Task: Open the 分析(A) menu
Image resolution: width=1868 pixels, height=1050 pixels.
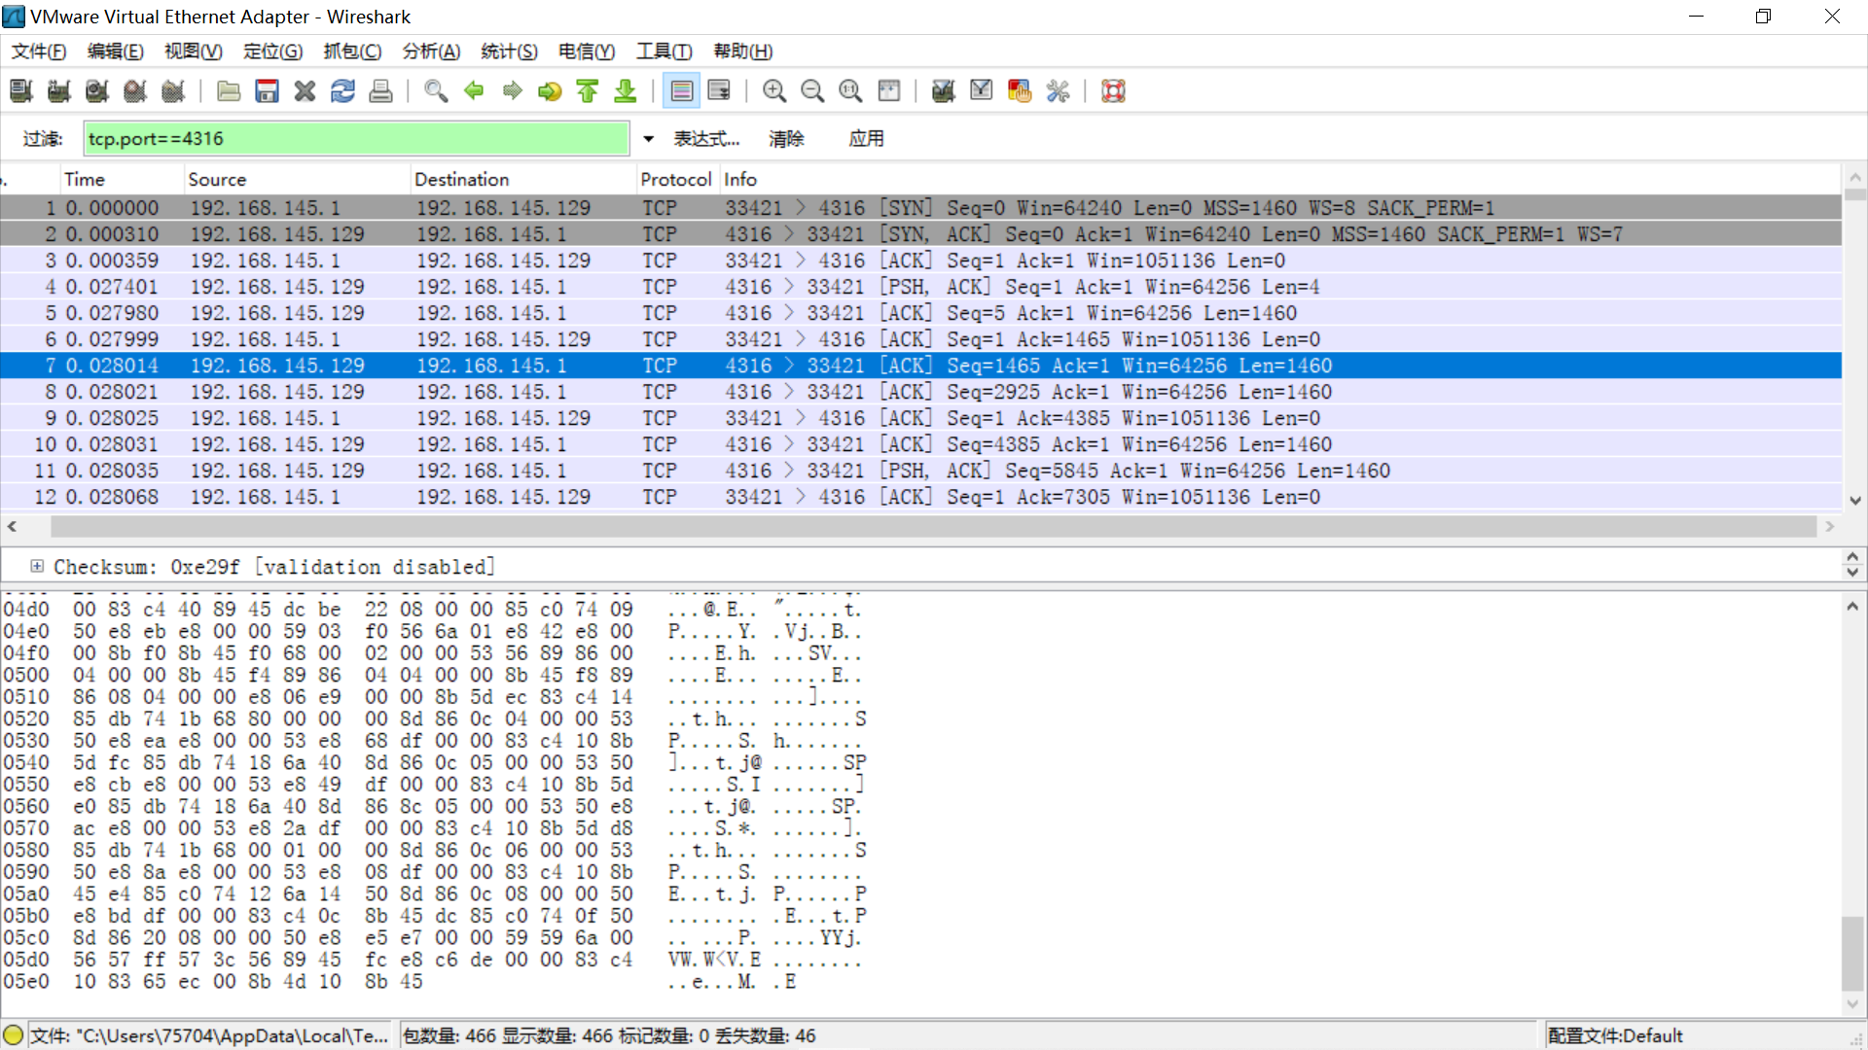Action: pyautogui.click(x=431, y=52)
